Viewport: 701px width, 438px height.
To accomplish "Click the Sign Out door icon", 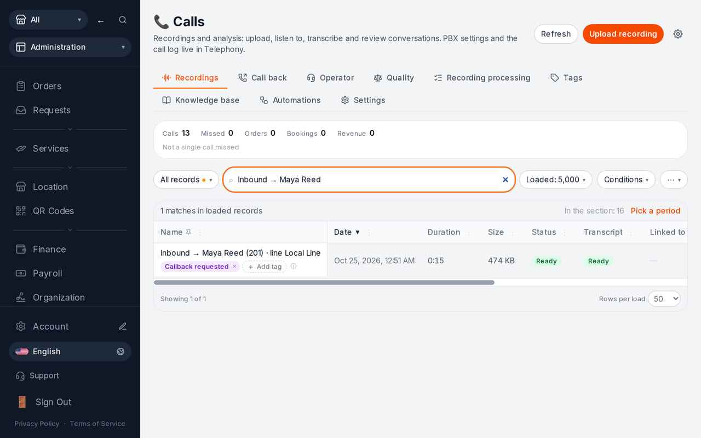I will (x=22, y=402).
